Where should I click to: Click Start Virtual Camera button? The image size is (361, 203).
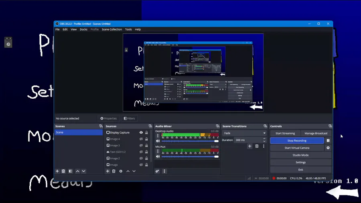tap(297, 148)
